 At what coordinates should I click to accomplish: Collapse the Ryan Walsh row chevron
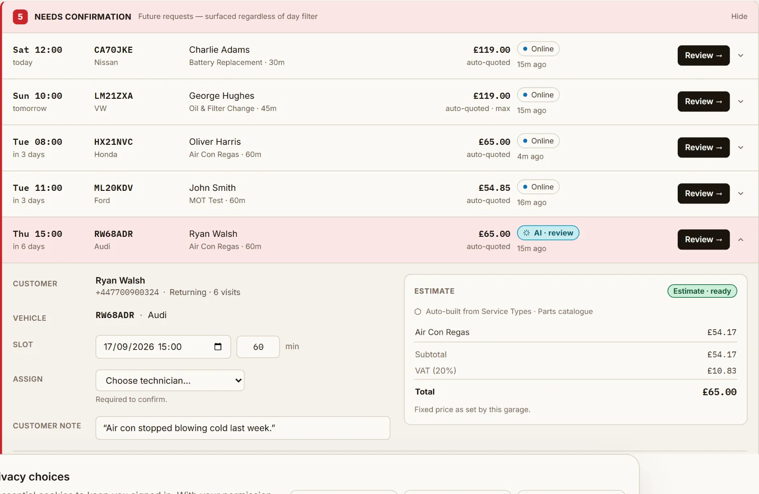741,240
